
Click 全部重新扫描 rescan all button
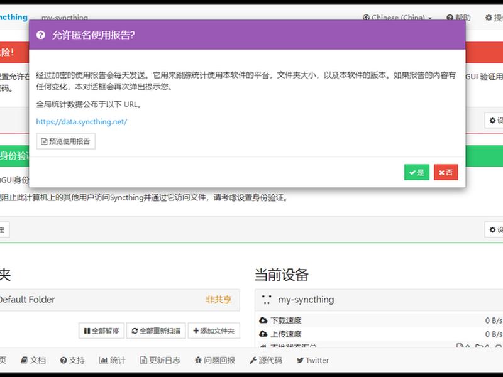click(156, 331)
